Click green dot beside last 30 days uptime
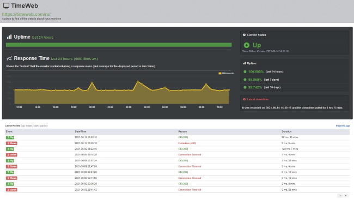This screenshot has height=199, width=354. [245, 87]
